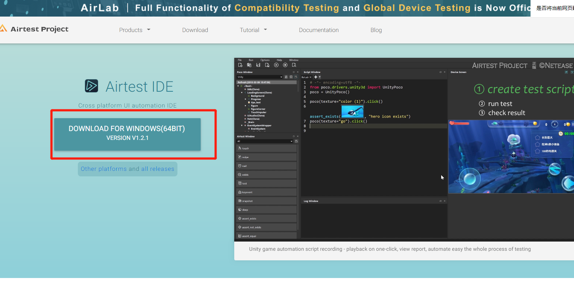The width and height of the screenshot is (574, 285).
Task: Select UiAudio(Clone) in the tree
Action: coord(256,116)
